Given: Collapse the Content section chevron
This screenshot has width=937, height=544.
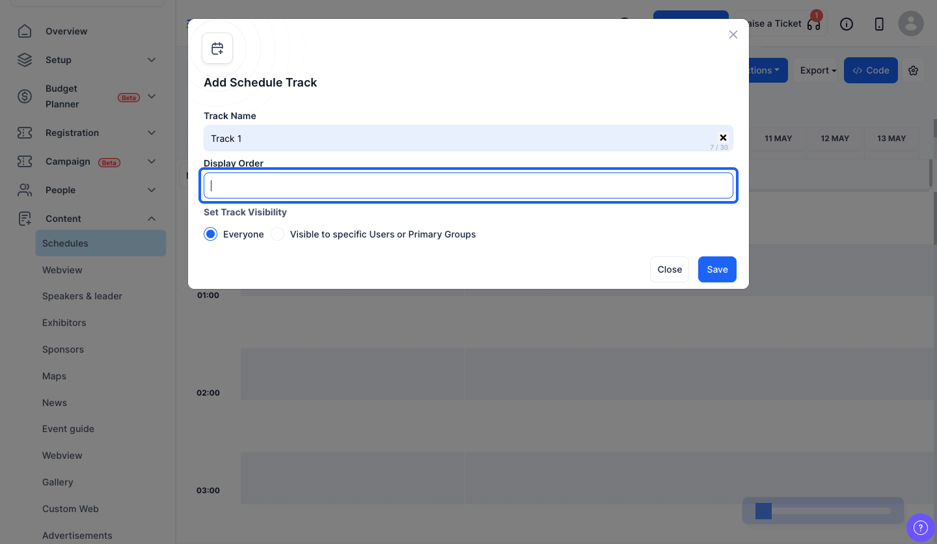Looking at the screenshot, I should point(152,219).
